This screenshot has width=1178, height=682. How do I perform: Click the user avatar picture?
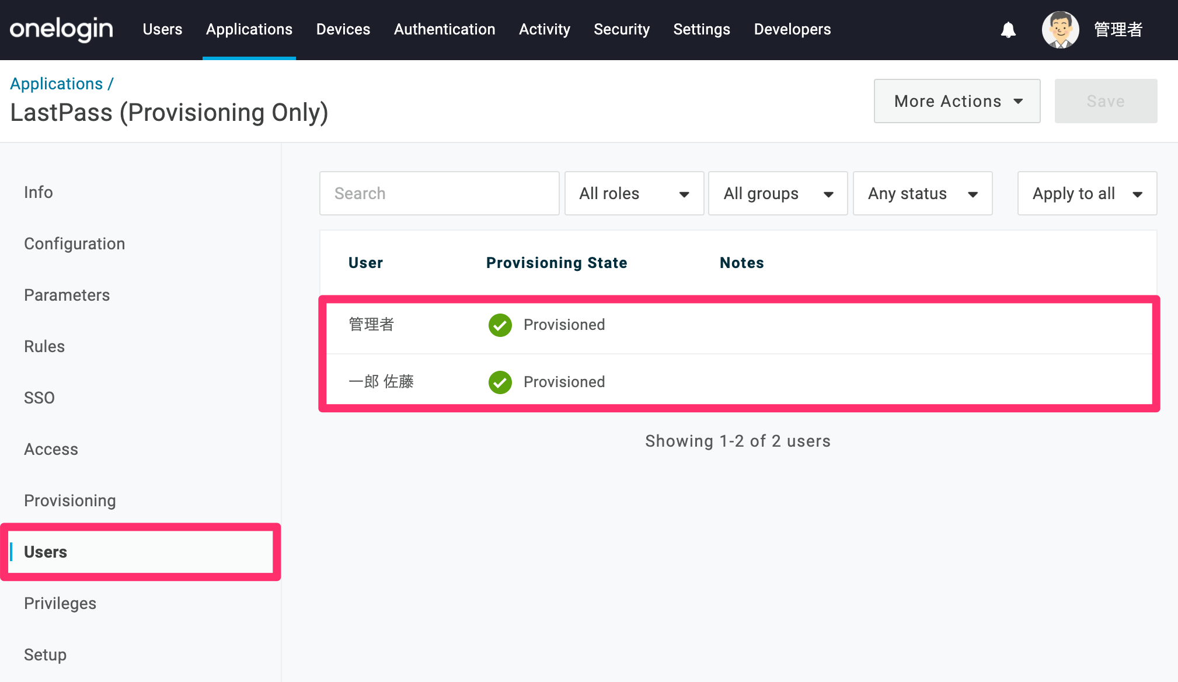[1061, 30]
